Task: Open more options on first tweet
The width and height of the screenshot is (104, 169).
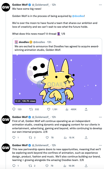Action: coord(100,5)
